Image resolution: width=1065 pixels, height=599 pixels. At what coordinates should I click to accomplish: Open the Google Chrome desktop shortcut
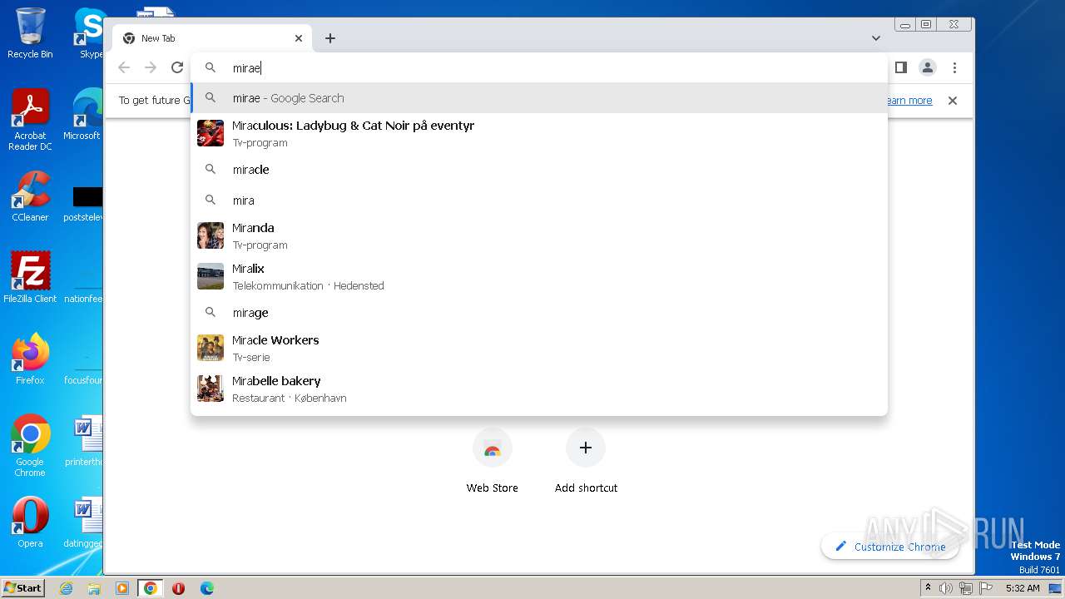(x=30, y=445)
